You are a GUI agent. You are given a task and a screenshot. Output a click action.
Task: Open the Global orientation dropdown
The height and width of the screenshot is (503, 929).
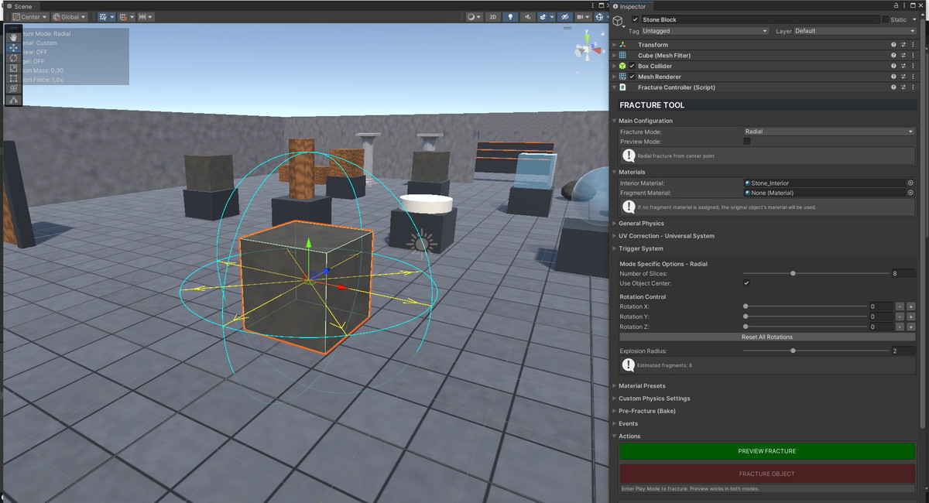70,16
